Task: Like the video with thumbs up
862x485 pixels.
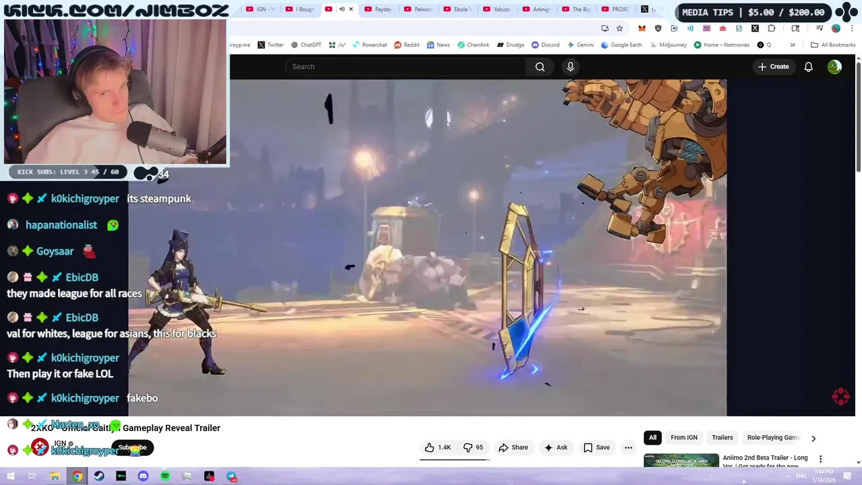Action: [x=437, y=447]
